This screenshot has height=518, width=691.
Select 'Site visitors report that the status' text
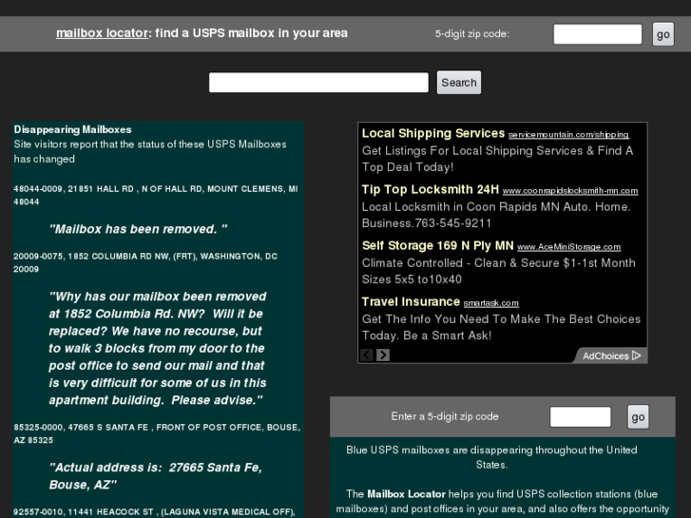pos(150,152)
